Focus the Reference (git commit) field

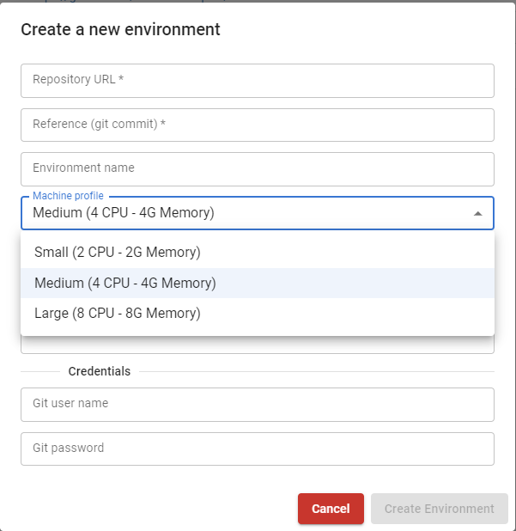click(x=258, y=125)
